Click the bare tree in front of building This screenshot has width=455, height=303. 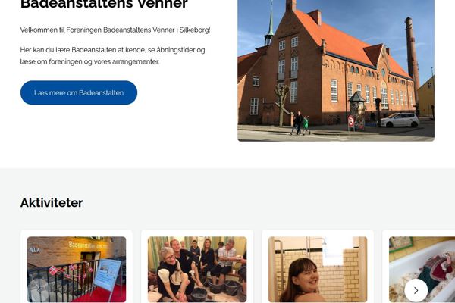point(281,105)
